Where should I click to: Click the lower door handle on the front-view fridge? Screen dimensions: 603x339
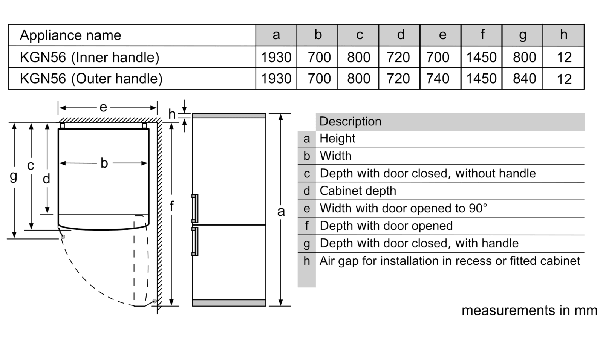click(195, 241)
